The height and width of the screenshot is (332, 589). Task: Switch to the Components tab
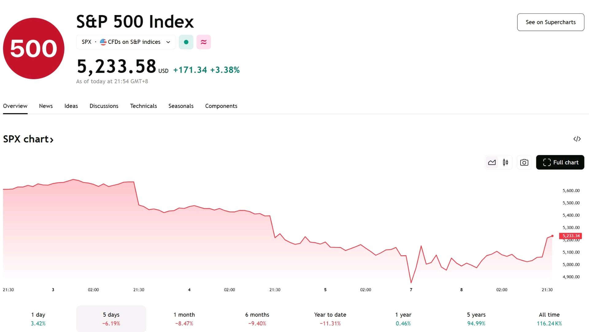[221, 106]
